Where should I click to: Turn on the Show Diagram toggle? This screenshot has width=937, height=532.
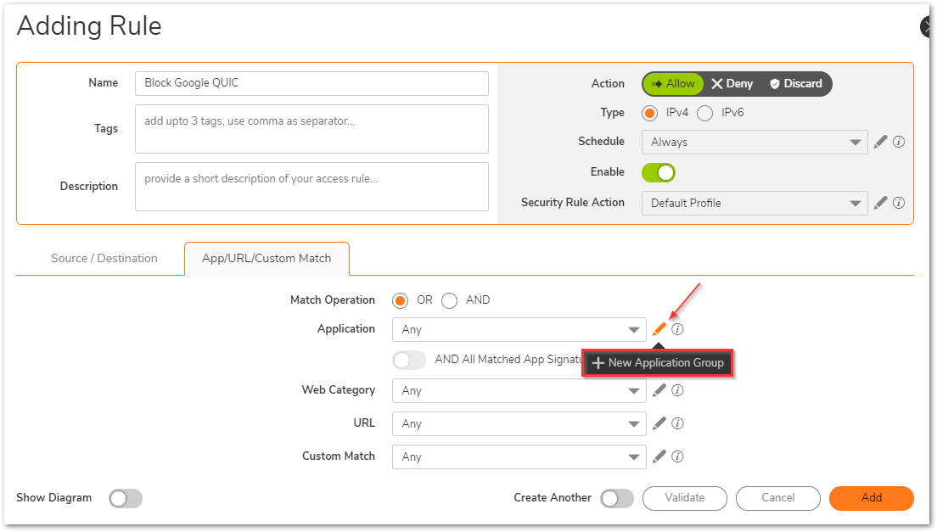click(126, 498)
